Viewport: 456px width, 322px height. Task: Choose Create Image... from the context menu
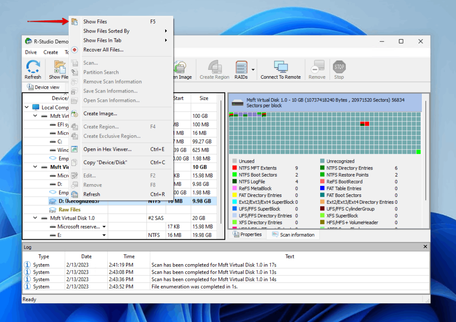(x=121, y=113)
